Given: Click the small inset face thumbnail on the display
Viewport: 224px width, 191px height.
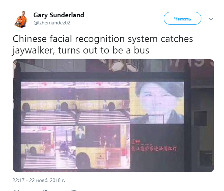Looking at the screenshot, I should coord(80,132).
